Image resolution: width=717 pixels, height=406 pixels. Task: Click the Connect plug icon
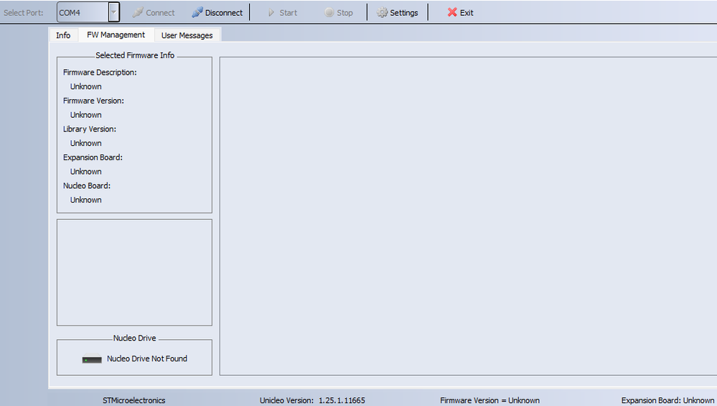click(138, 12)
